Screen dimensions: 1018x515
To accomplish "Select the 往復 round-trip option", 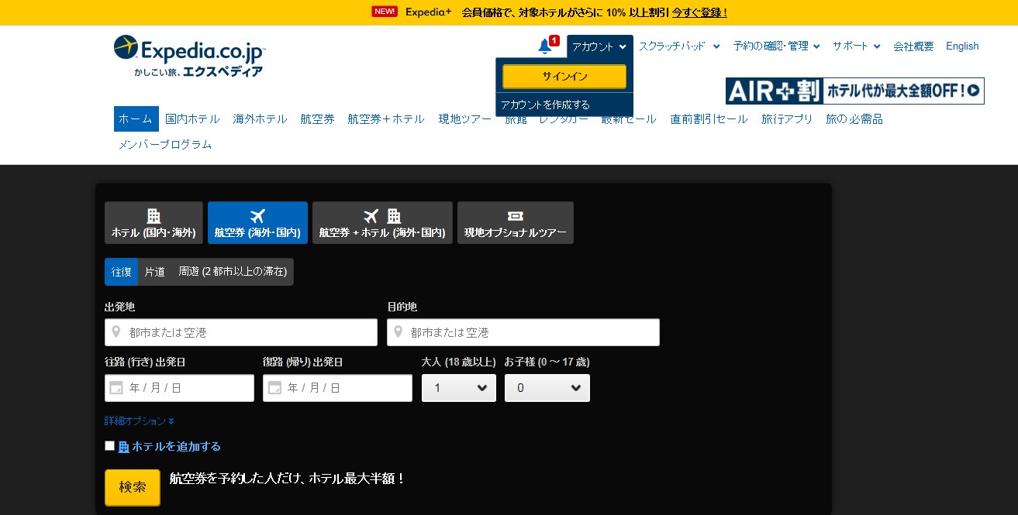I will [122, 272].
